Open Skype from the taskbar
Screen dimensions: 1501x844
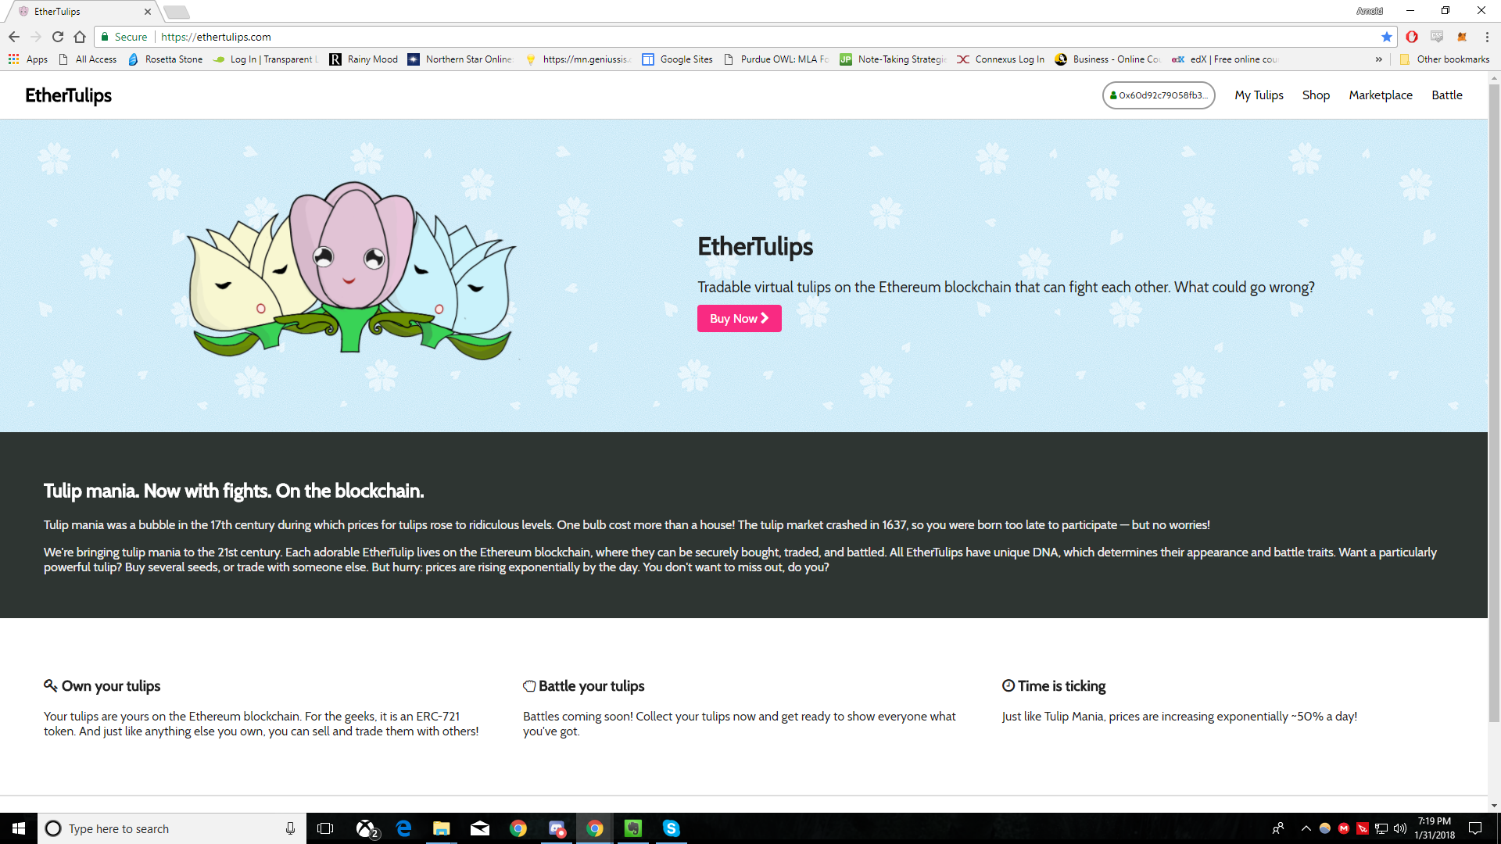pos(671,828)
